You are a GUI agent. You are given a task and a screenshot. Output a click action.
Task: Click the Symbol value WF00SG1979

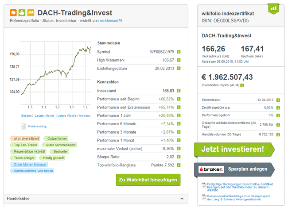(x=162, y=52)
